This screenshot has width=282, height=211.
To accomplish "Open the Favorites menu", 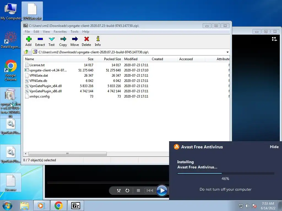I will pos(60,32).
